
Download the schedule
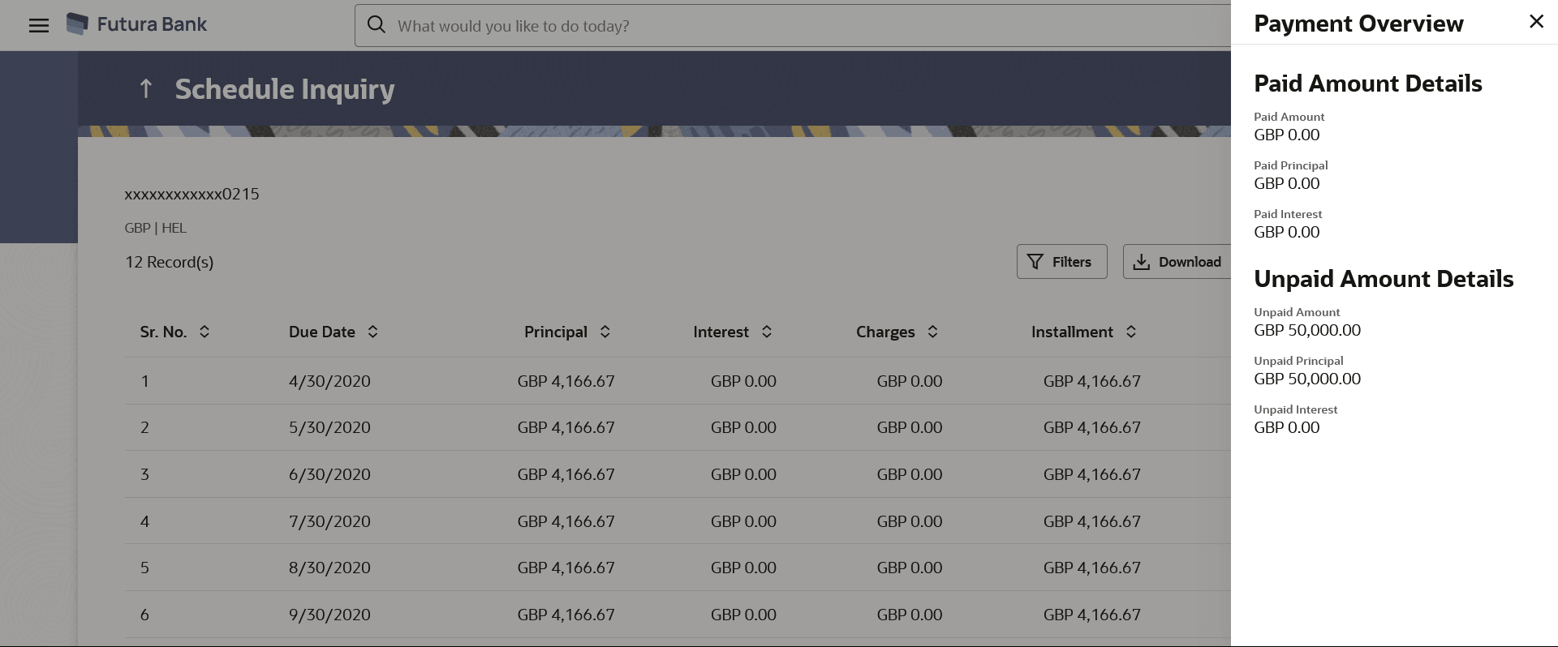point(1177,262)
